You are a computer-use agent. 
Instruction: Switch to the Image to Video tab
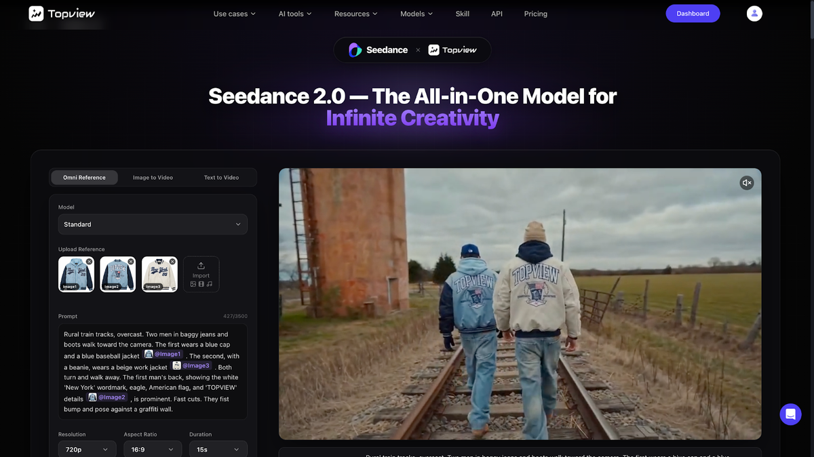point(152,177)
